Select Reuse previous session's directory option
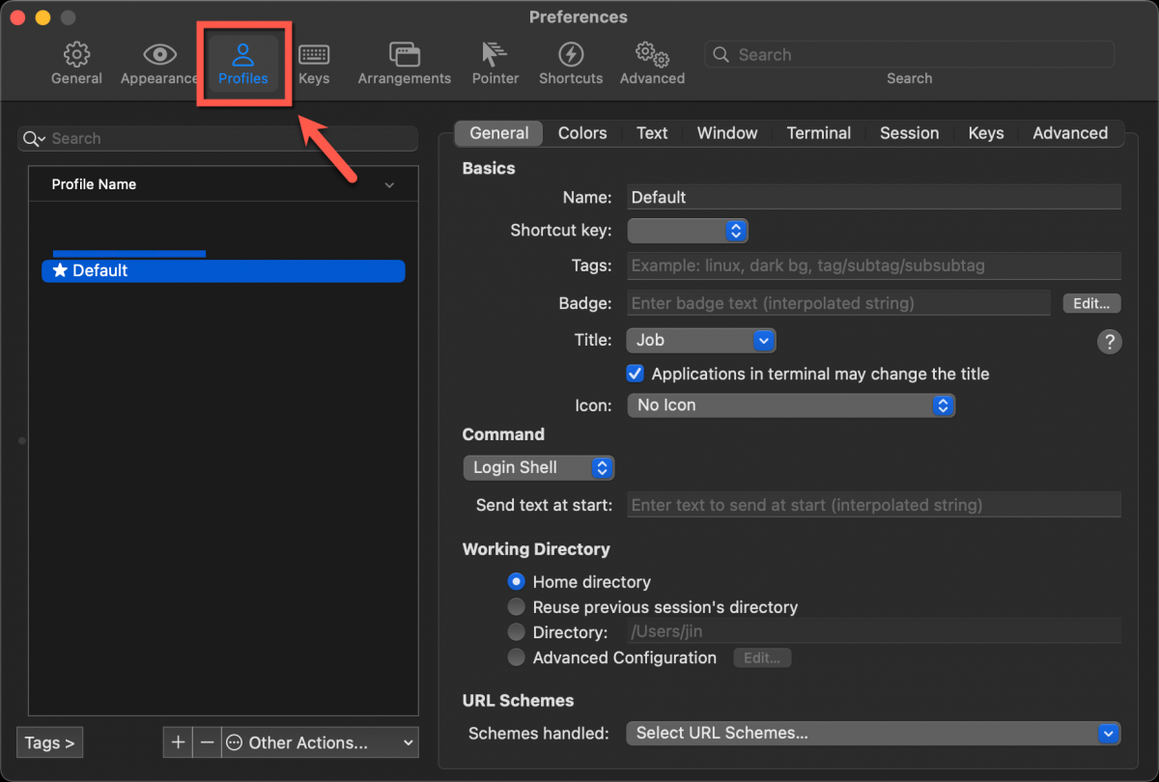Image resolution: width=1159 pixels, height=782 pixels. coord(517,607)
